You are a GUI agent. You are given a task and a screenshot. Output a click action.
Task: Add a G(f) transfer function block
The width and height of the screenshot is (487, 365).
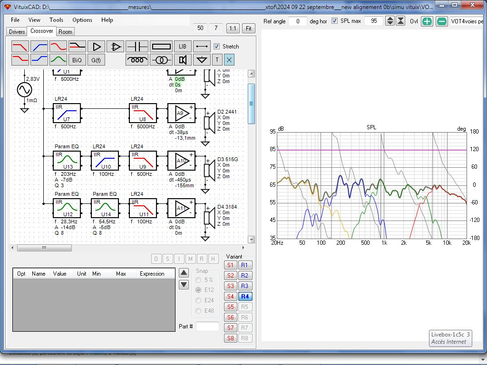[96, 60]
